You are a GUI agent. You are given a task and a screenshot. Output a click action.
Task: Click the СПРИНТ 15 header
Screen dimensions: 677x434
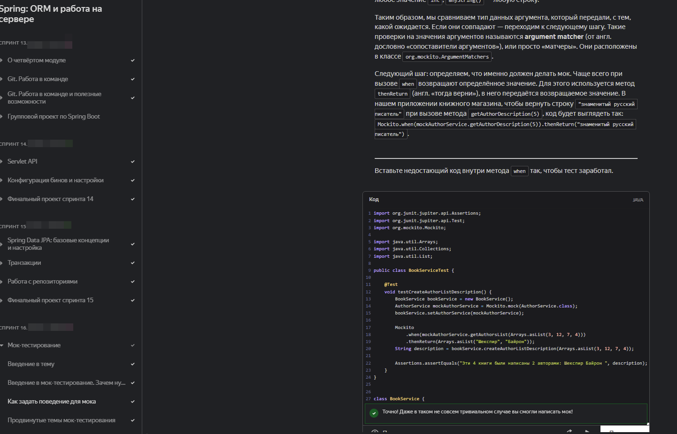[x=13, y=227]
